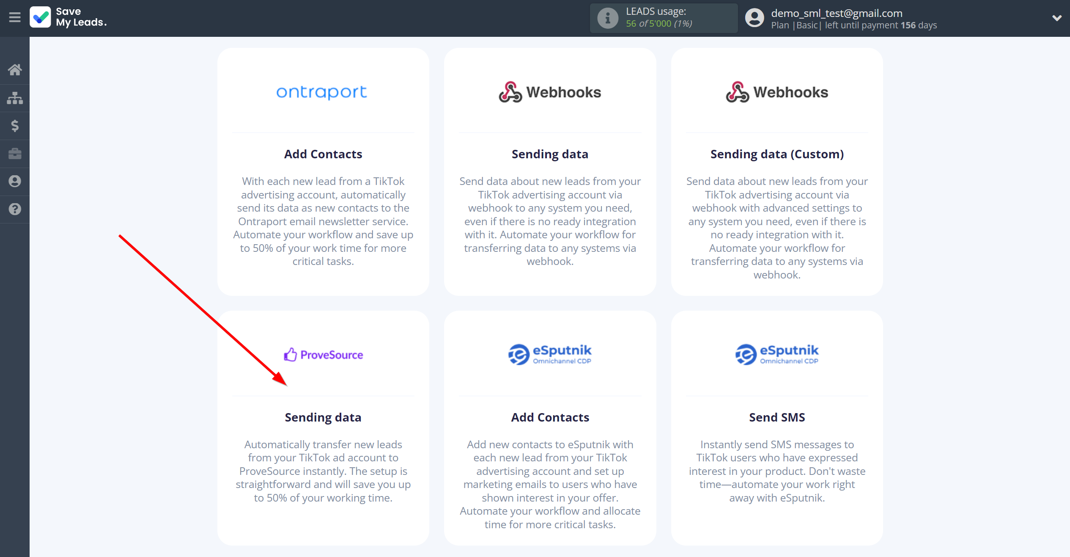Click the Send SMS card description text
Screen dimensions: 1070x557
777,471
